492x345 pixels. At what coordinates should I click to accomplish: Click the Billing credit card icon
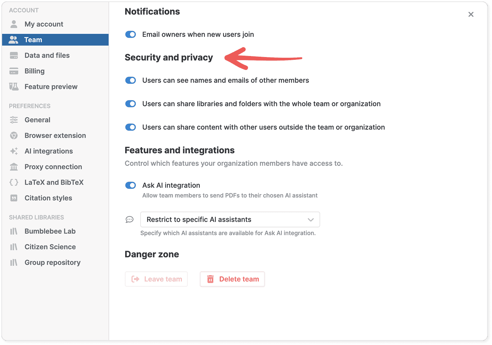14,71
